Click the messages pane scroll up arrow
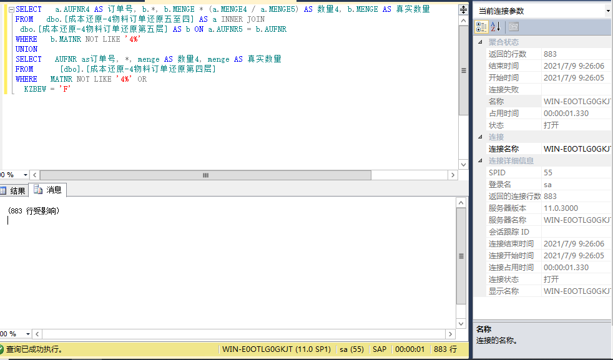The width and height of the screenshot is (613, 360). click(461, 203)
